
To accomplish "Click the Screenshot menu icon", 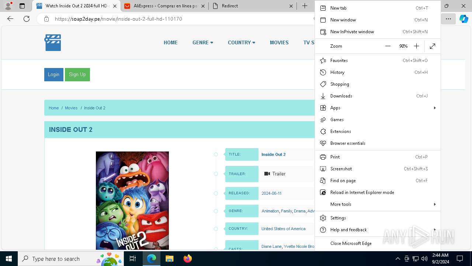I will click(323, 169).
